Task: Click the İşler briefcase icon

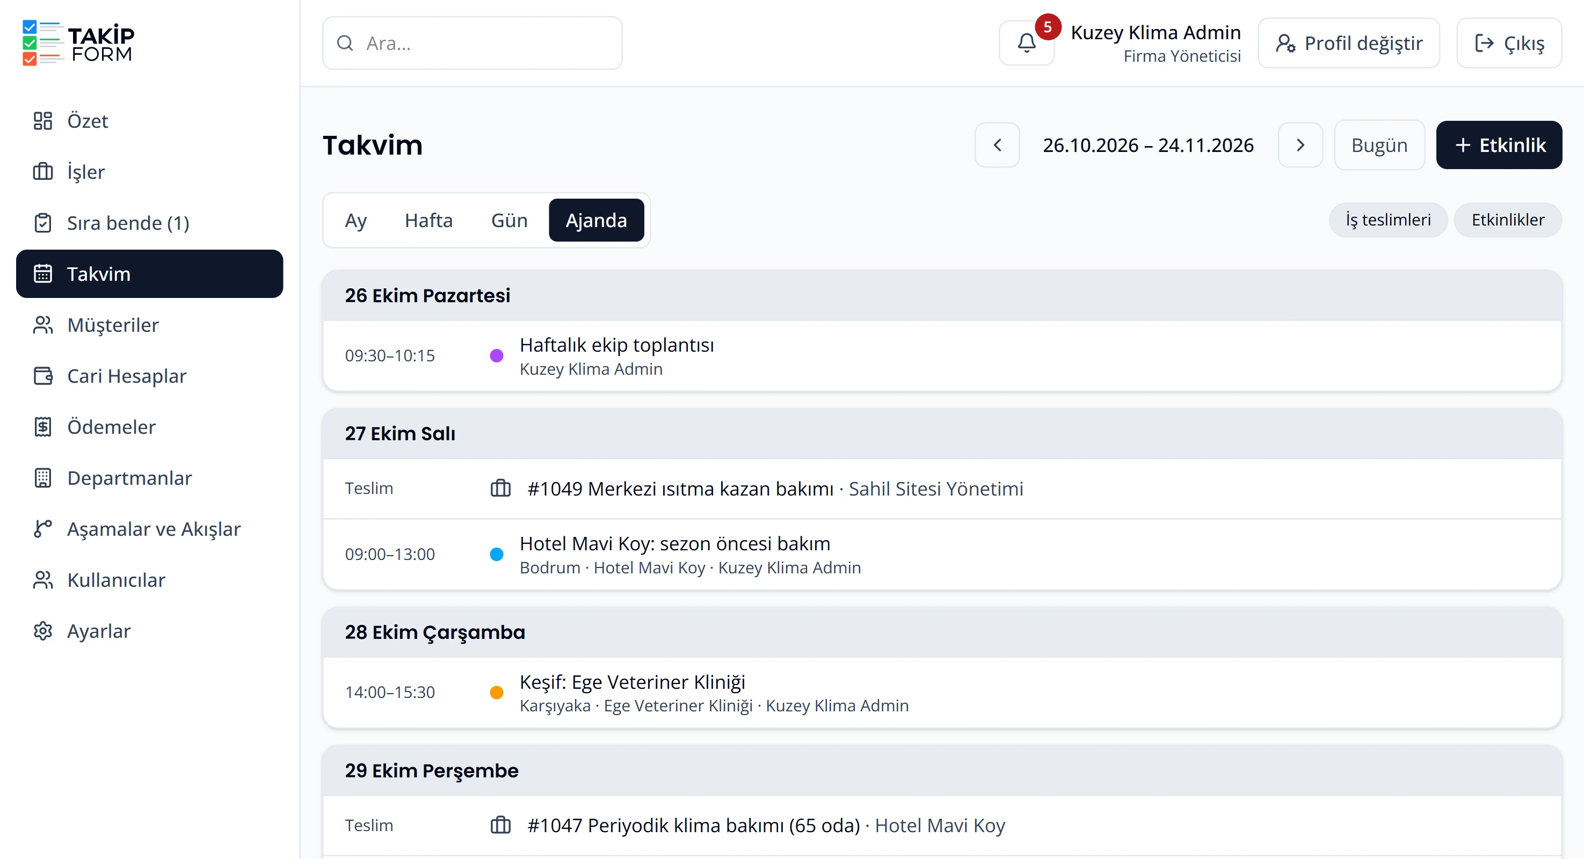Action: point(42,172)
